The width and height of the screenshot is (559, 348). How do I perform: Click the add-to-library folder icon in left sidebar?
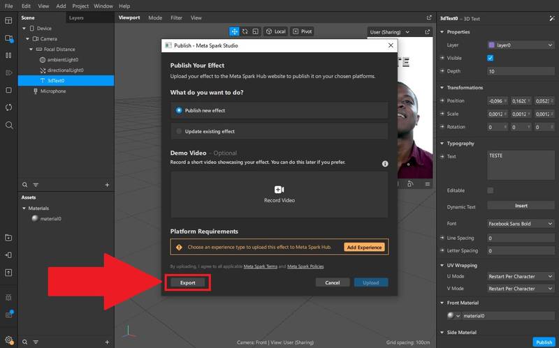tap(8, 238)
